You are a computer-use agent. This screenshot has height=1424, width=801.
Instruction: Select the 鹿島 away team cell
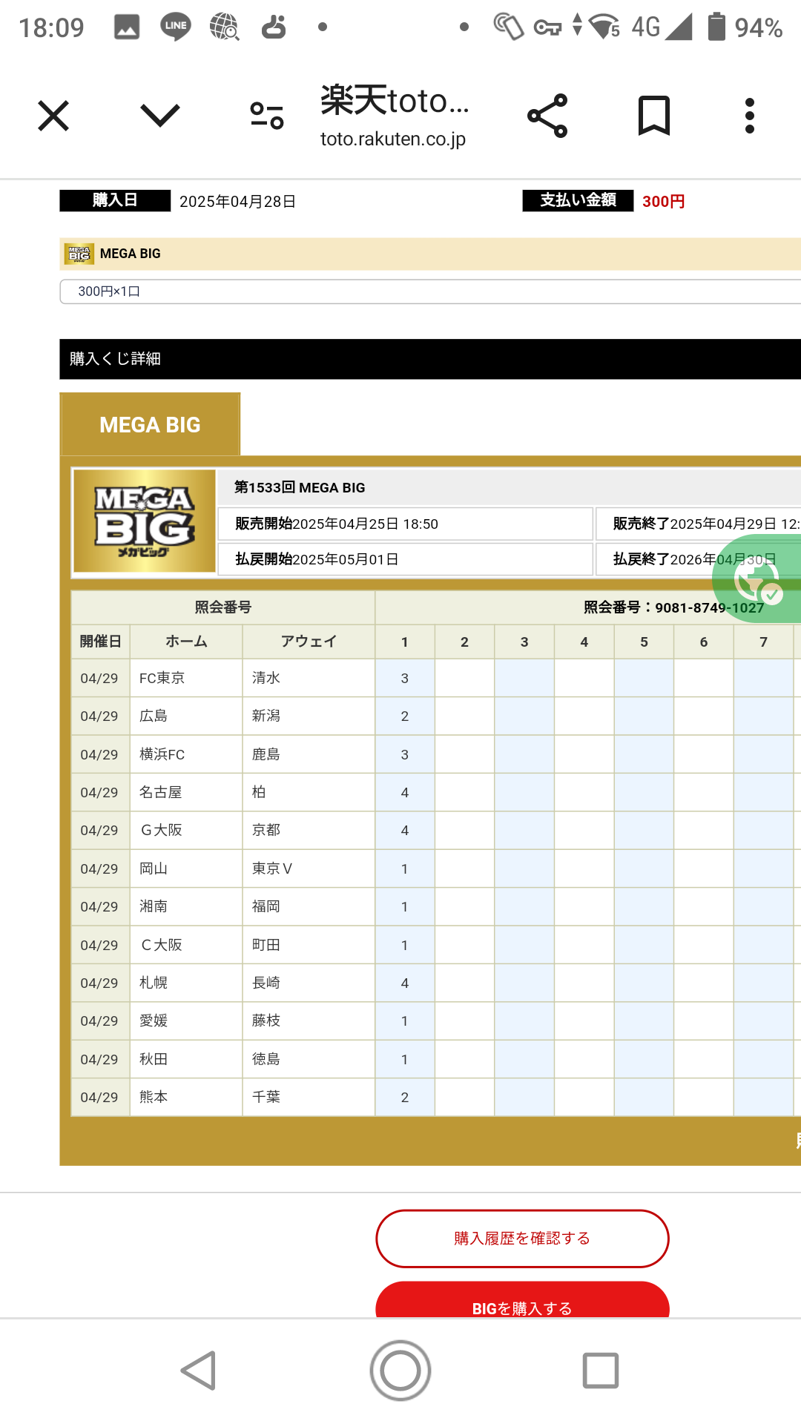point(309,754)
